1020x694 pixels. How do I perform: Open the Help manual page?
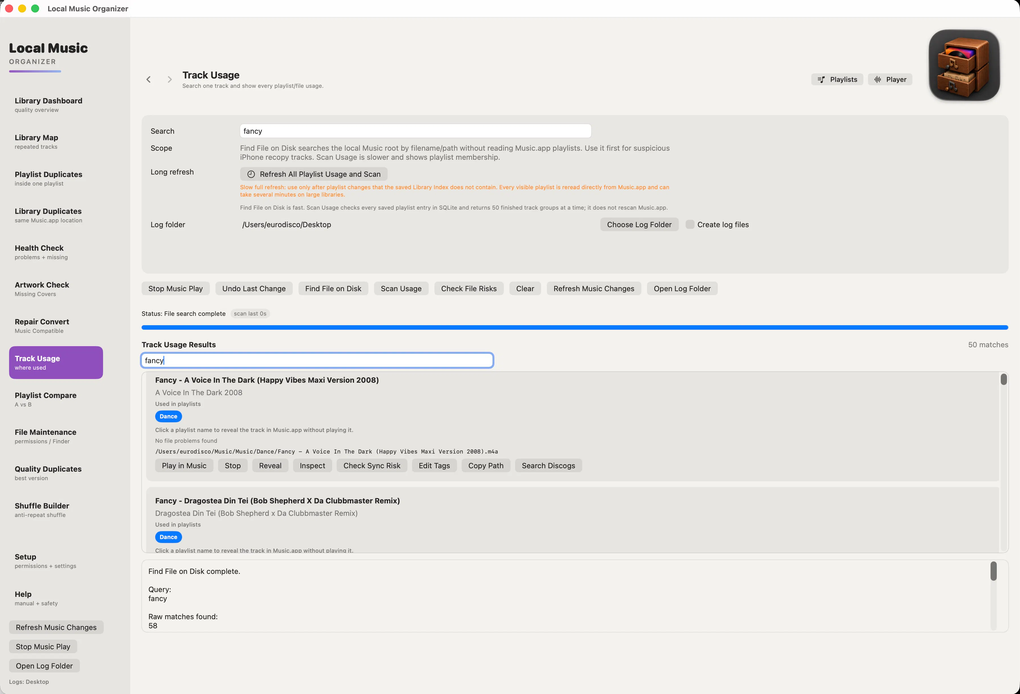tap(56, 599)
